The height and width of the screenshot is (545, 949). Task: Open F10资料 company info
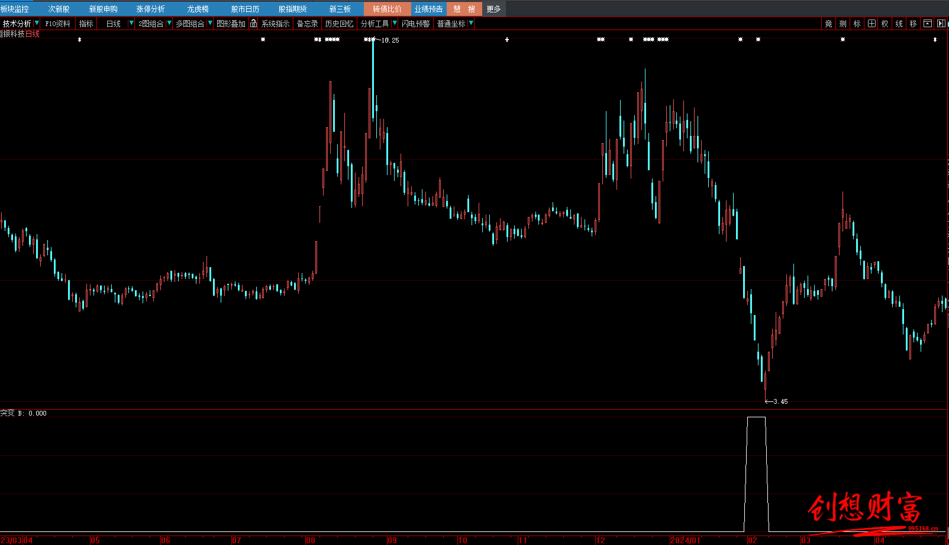pyautogui.click(x=57, y=24)
